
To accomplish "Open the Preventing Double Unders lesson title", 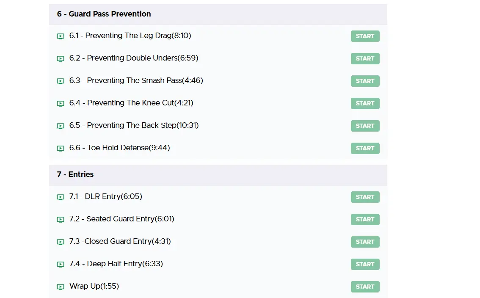I will tap(134, 58).
